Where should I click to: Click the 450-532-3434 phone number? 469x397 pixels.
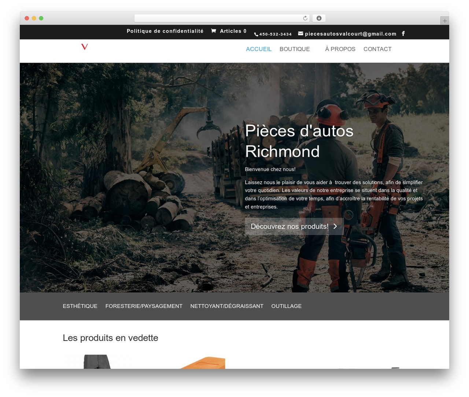[x=276, y=34]
